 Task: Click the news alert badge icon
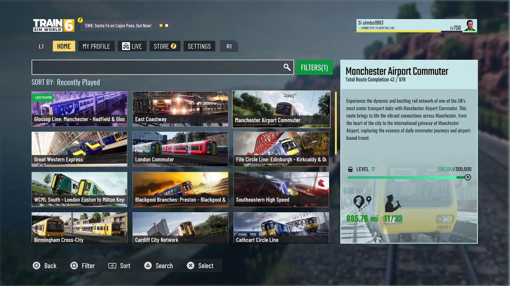tap(80, 20)
